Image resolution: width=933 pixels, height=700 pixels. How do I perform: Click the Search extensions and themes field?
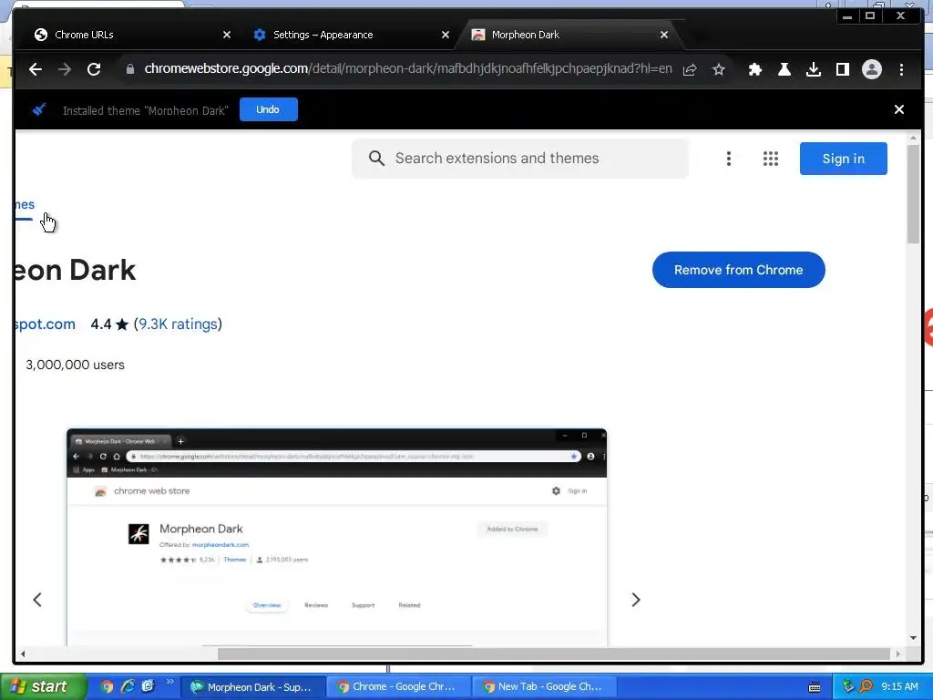click(520, 159)
